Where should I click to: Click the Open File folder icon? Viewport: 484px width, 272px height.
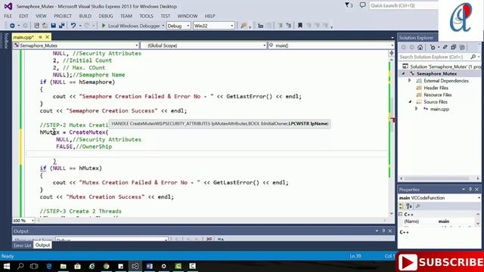pyautogui.click(x=45, y=26)
